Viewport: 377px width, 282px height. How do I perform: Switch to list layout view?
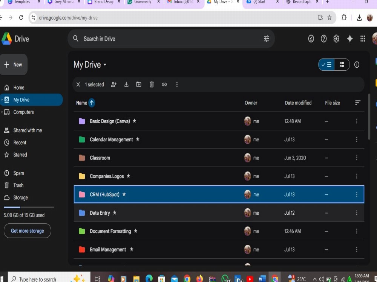[326, 65]
